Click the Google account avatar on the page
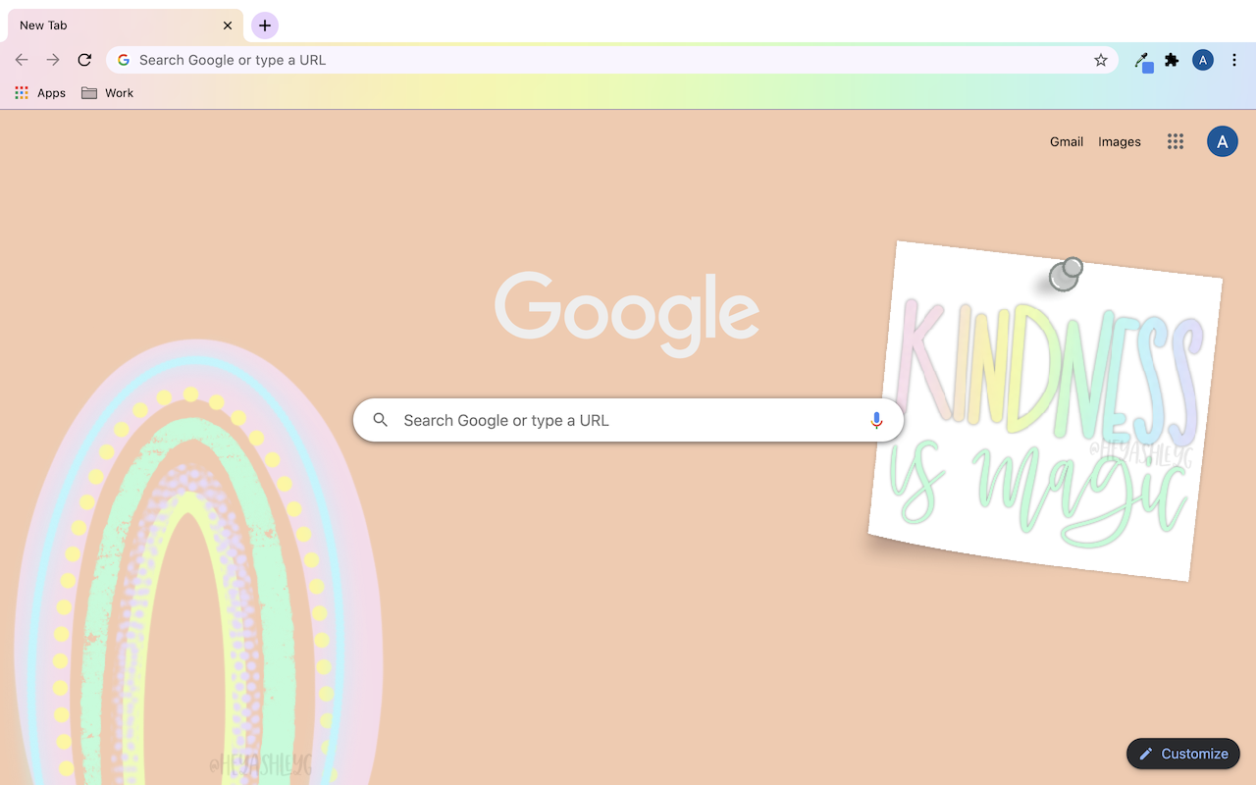The image size is (1256, 785). click(x=1222, y=141)
